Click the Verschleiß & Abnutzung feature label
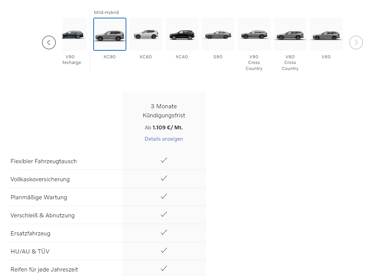 point(42,215)
